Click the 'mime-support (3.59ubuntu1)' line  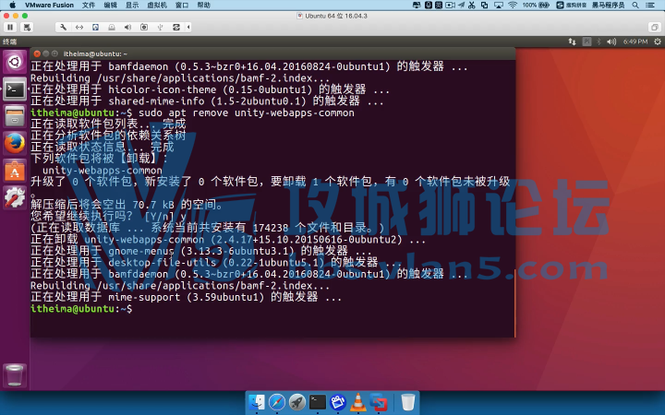tap(187, 297)
